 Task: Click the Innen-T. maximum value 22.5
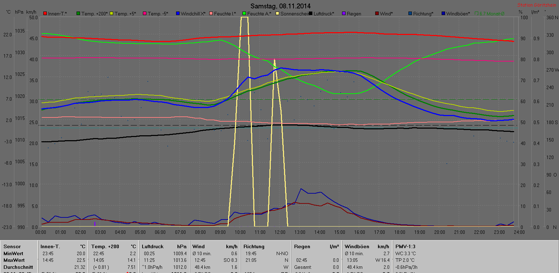(81, 260)
